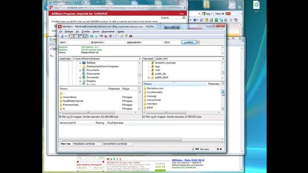Screen dimensions: 308x173
Task: Click the disconnect from server toolbar icon
Action: pyautogui.click(x=106, y=37)
